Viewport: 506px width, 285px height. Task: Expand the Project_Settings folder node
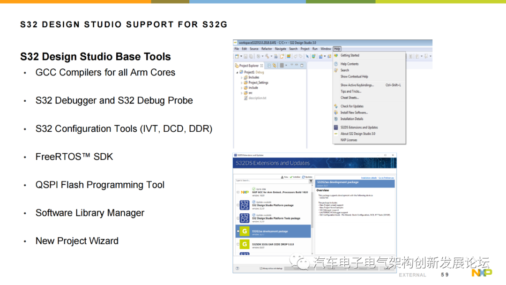[x=241, y=82]
